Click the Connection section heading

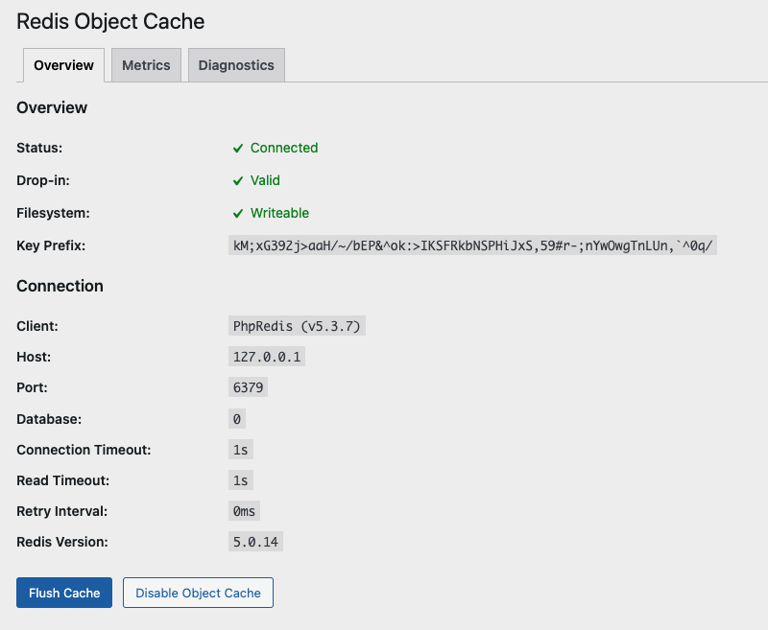pyautogui.click(x=60, y=286)
